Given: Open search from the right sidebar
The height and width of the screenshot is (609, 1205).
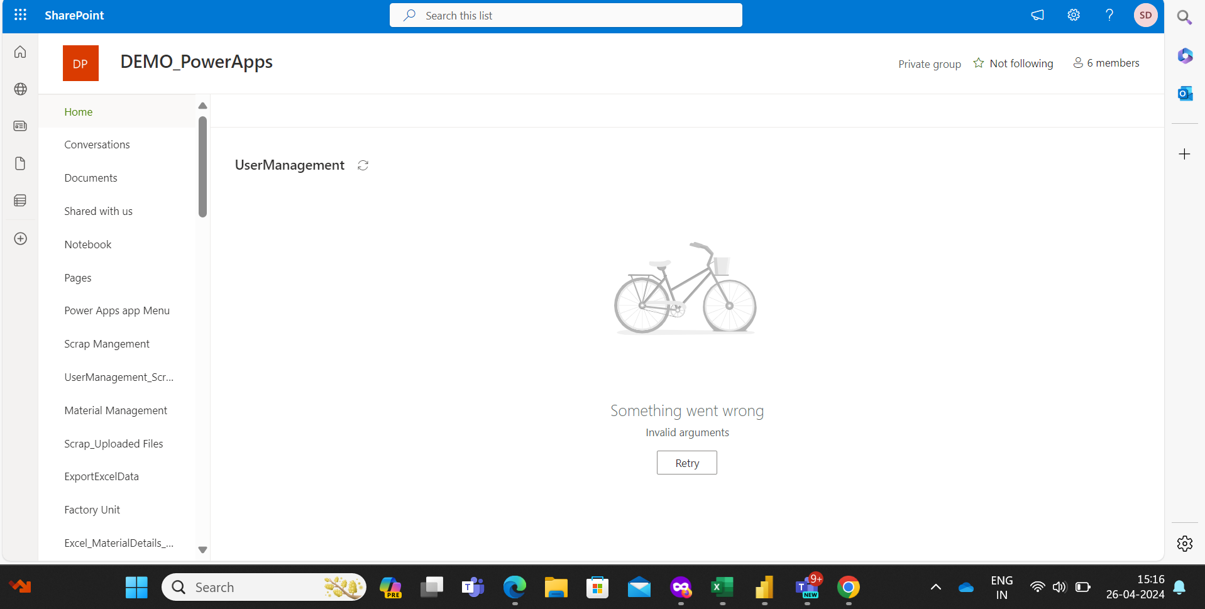Looking at the screenshot, I should tap(1184, 17).
